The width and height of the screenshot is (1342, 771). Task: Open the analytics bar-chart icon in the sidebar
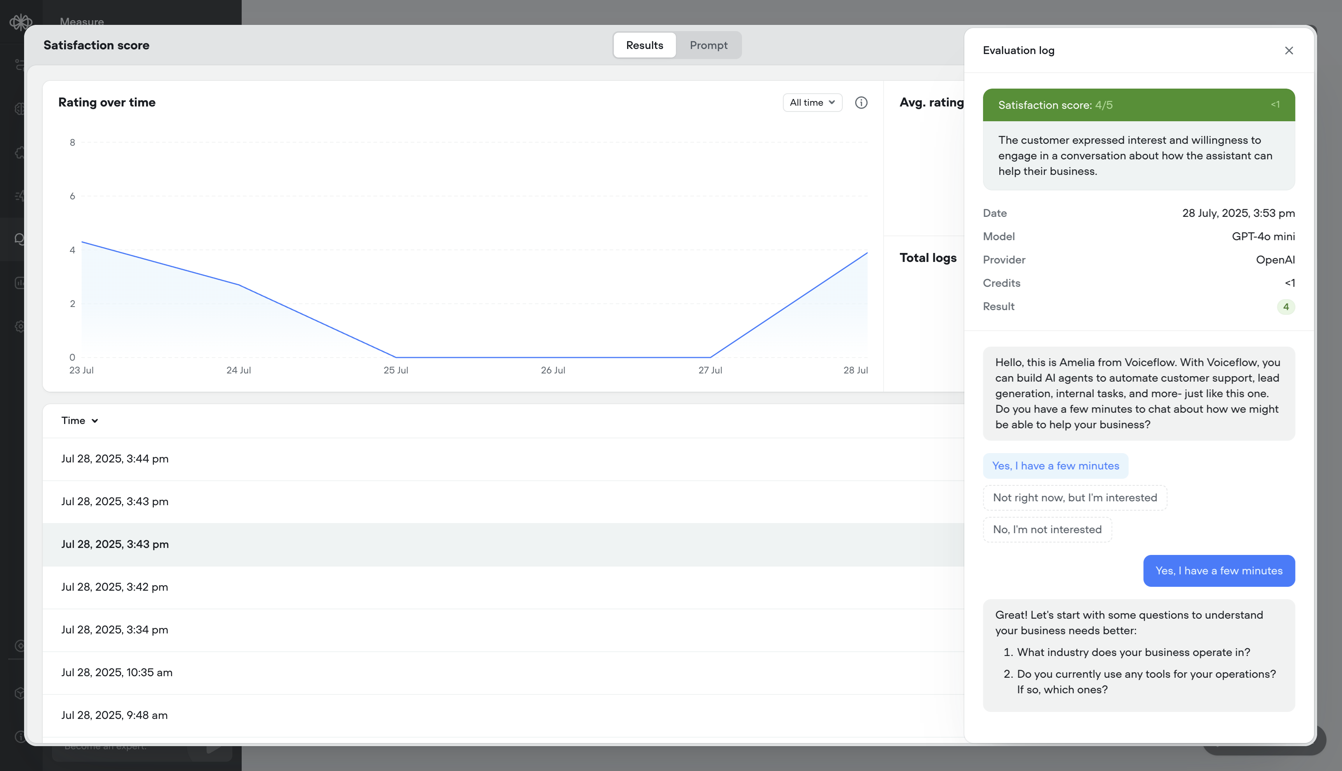coord(19,282)
